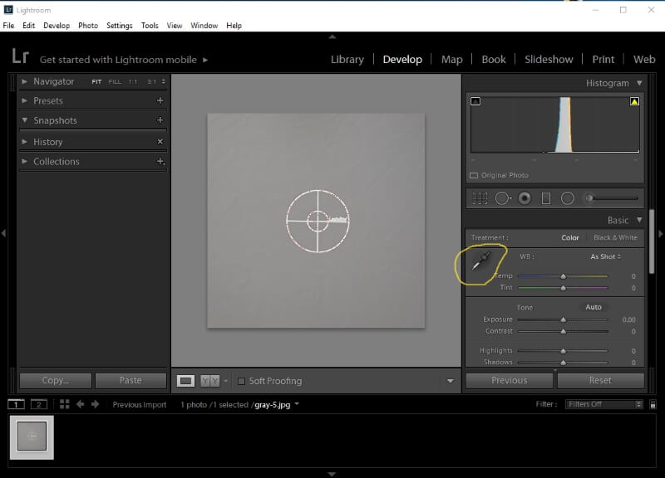This screenshot has height=478, width=665.
Task: Open grid view icon in filmstrip bar
Action: click(65, 404)
